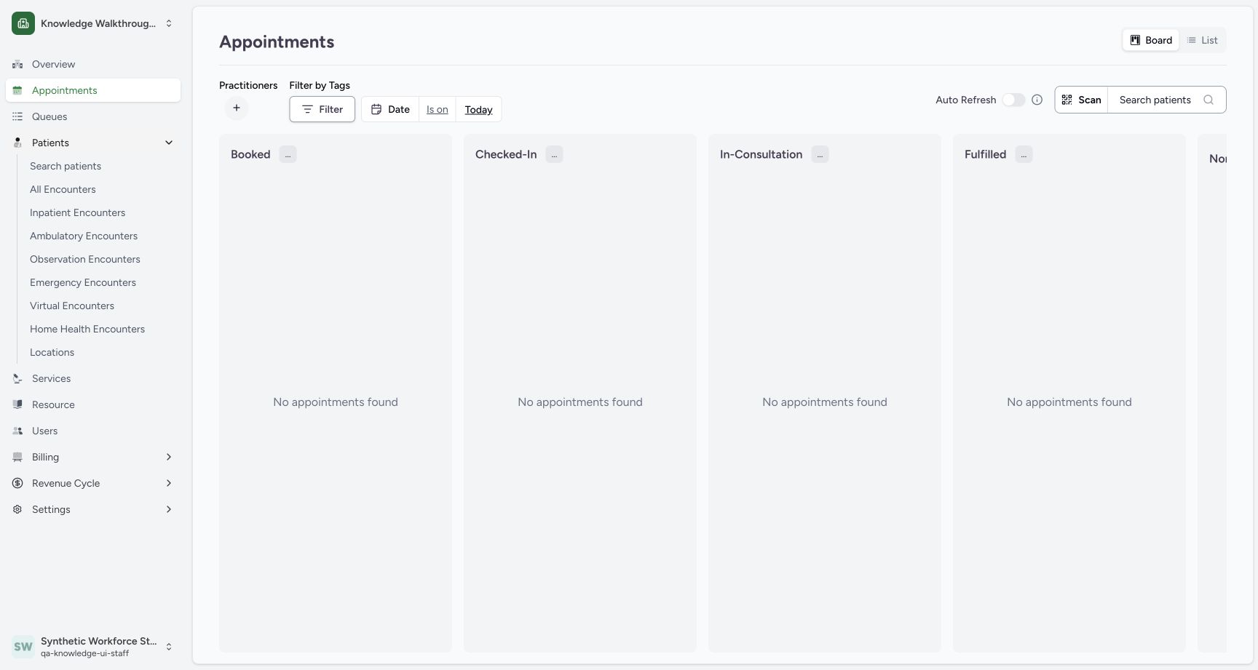Click the Today date value

tap(478, 109)
